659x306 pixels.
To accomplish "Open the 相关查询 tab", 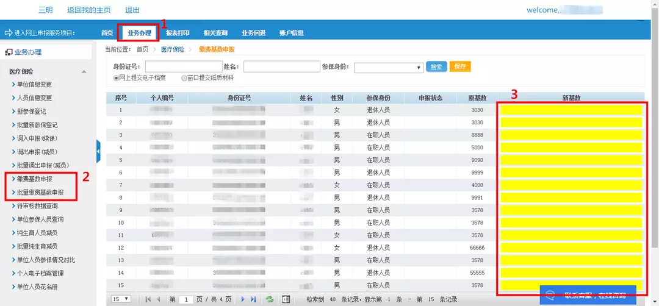I will [x=215, y=33].
